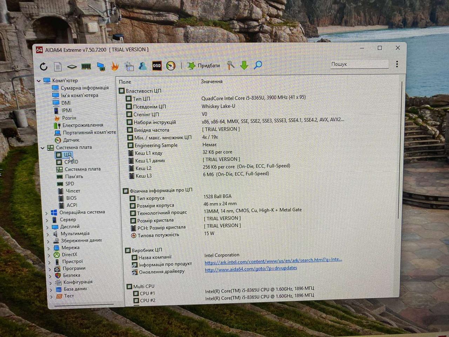
Task: Collapse the Комп'ютер tree node
Action: [39, 81]
